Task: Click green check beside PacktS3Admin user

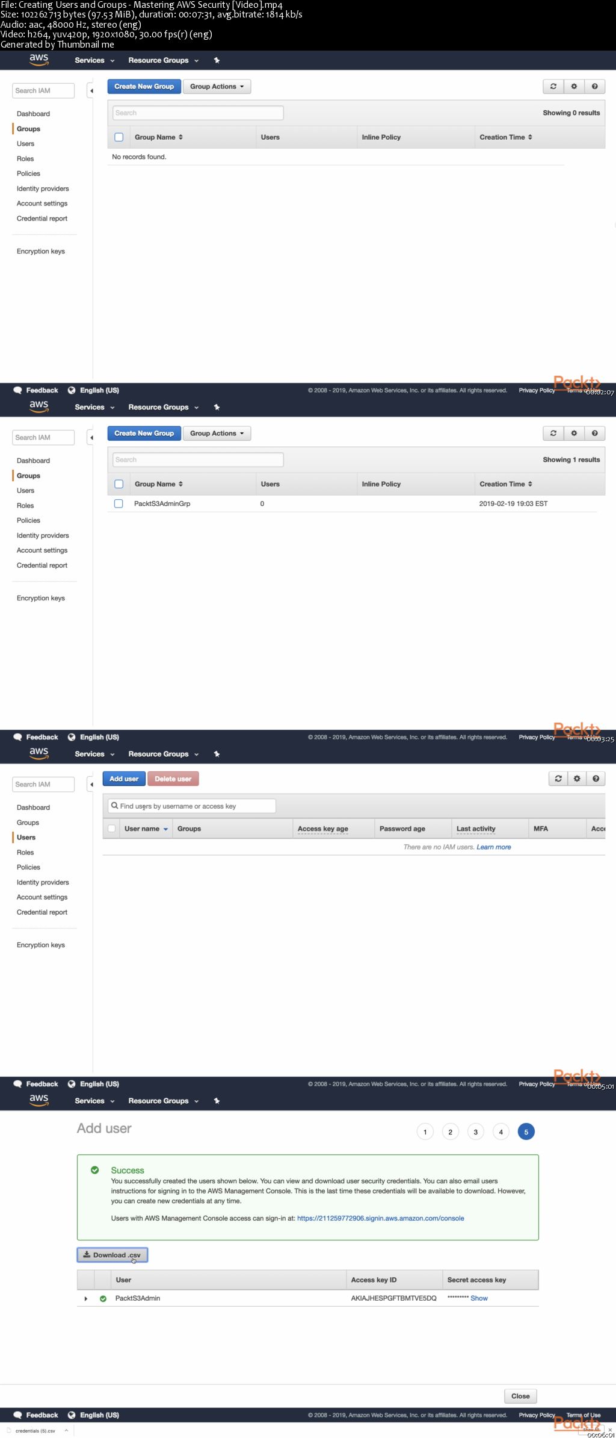Action: click(x=103, y=1298)
